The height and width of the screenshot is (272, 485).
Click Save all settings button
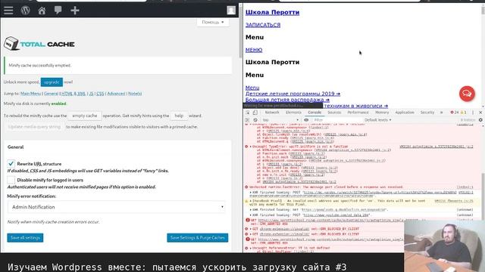(25, 238)
